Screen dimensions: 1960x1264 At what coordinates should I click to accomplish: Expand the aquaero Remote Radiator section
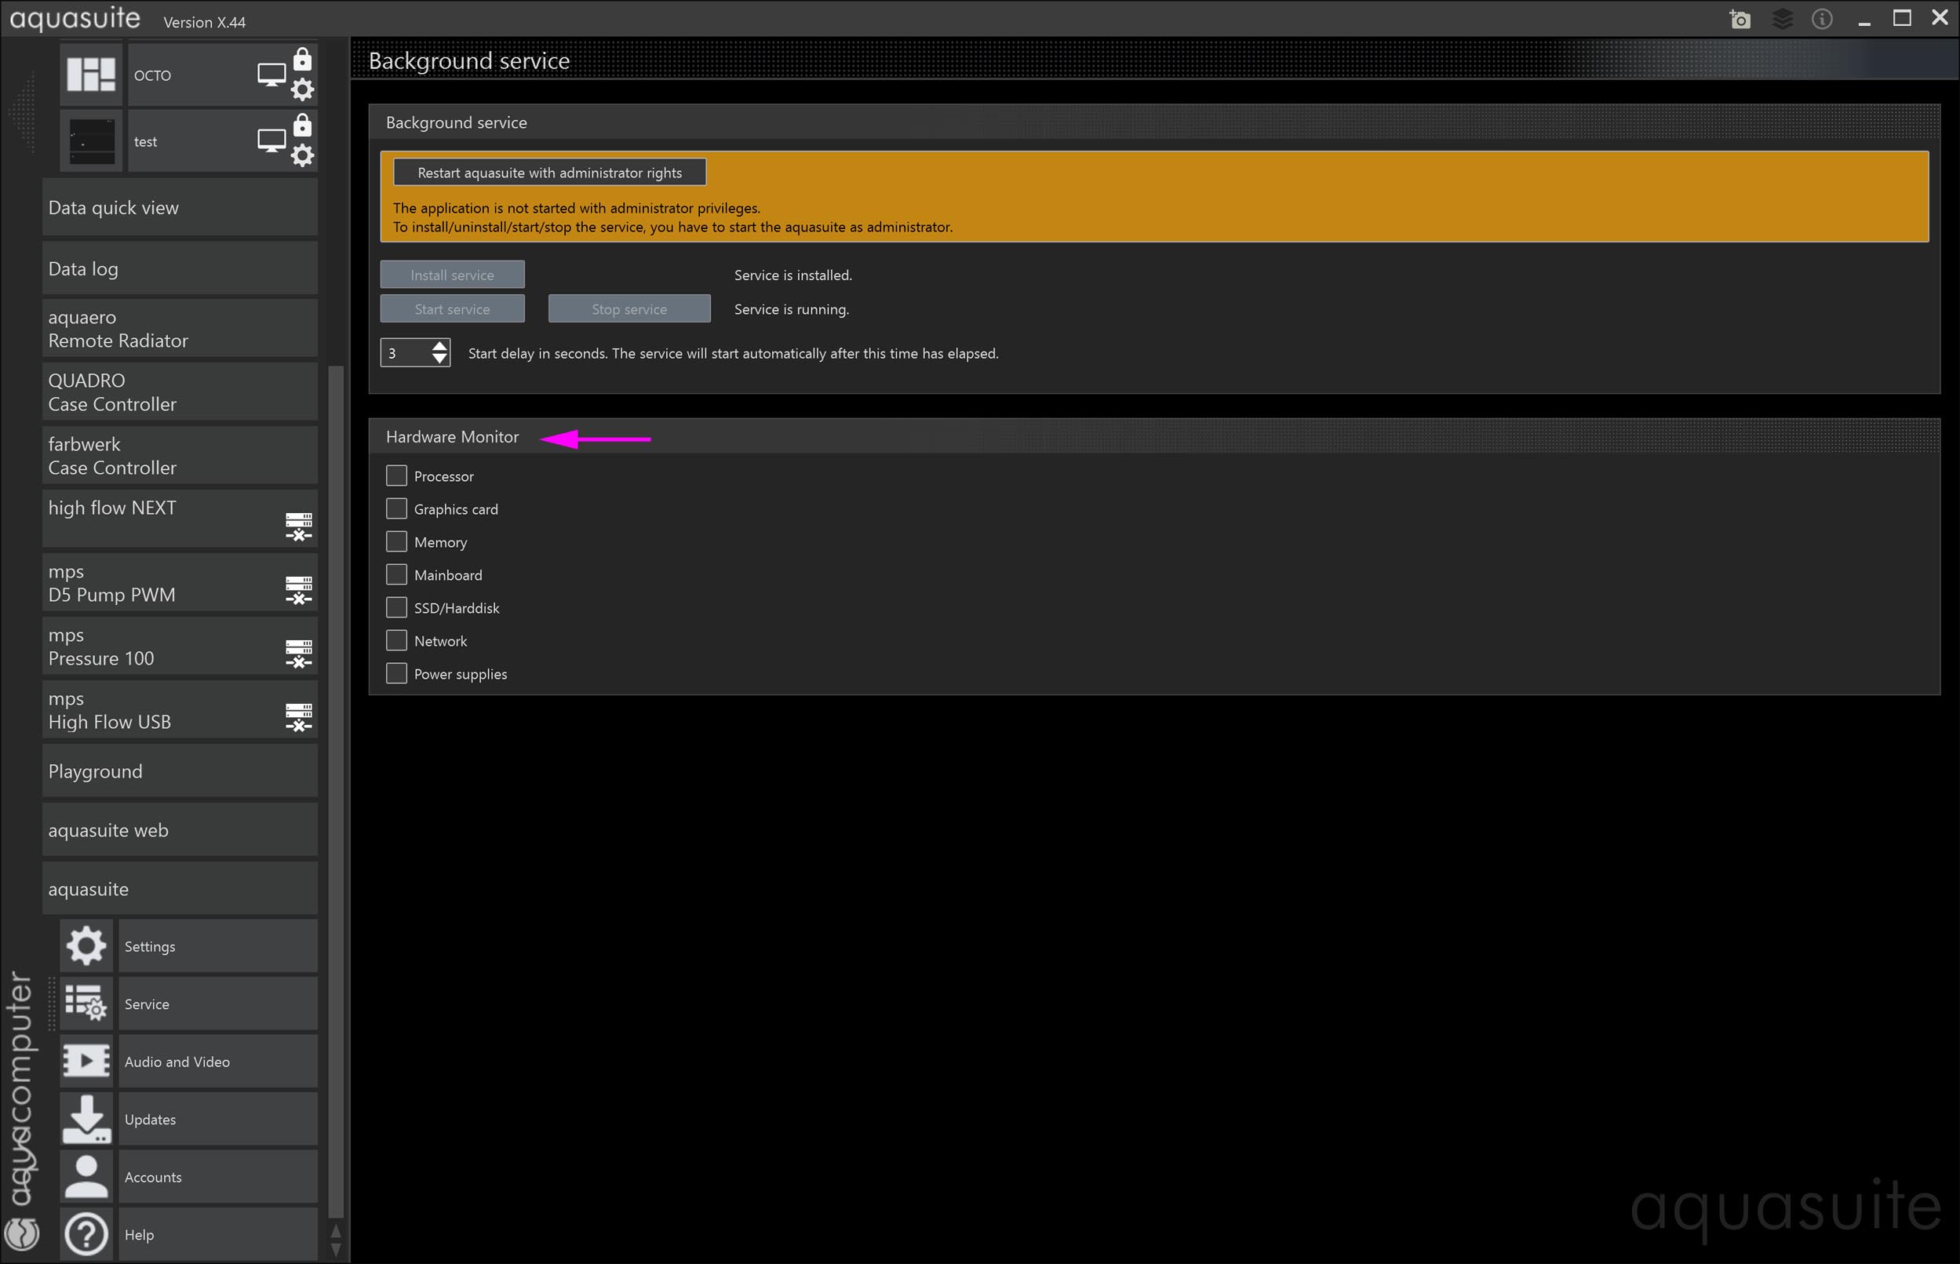point(180,329)
